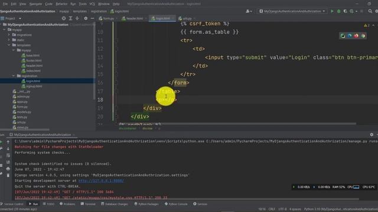Open Run panel settings gear
Image resolution: width=378 pixels, height=212 pixels.
[x=372, y=135]
